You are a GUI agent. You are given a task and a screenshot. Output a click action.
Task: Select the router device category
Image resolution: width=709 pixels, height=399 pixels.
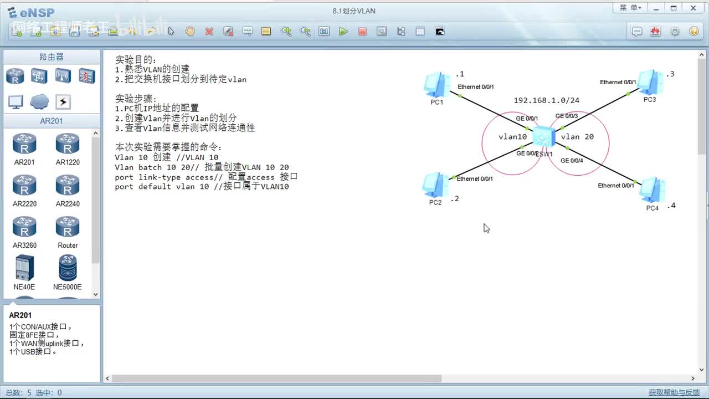pyautogui.click(x=15, y=76)
